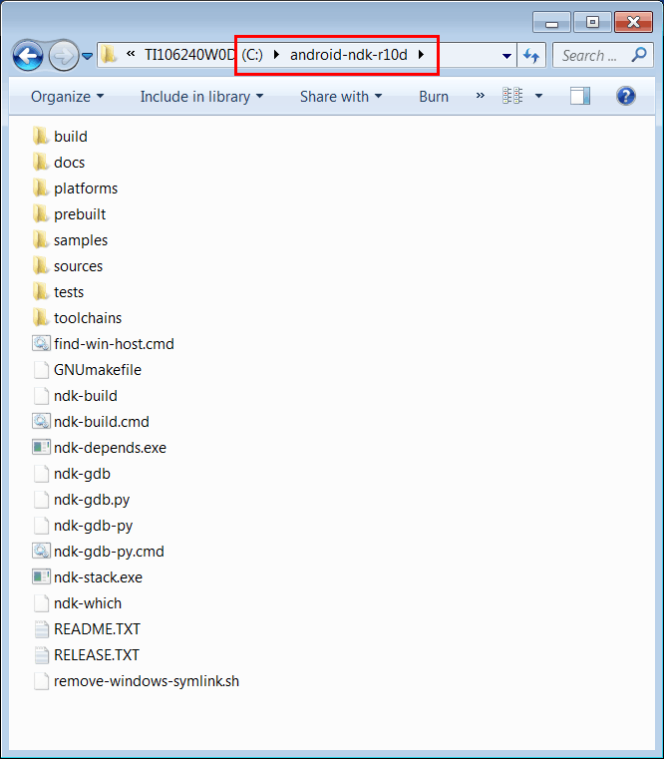Show more toolbar commands overflow chevron
The width and height of the screenshot is (664, 759).
click(481, 96)
